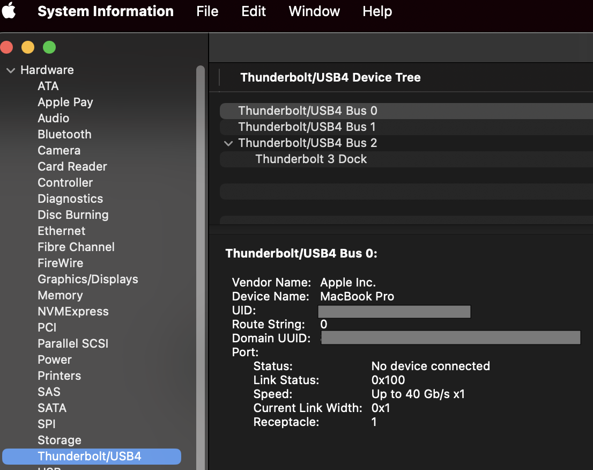Click the Up to 40 Gb/s x1 speed
The height and width of the screenshot is (470, 593).
[x=418, y=394]
